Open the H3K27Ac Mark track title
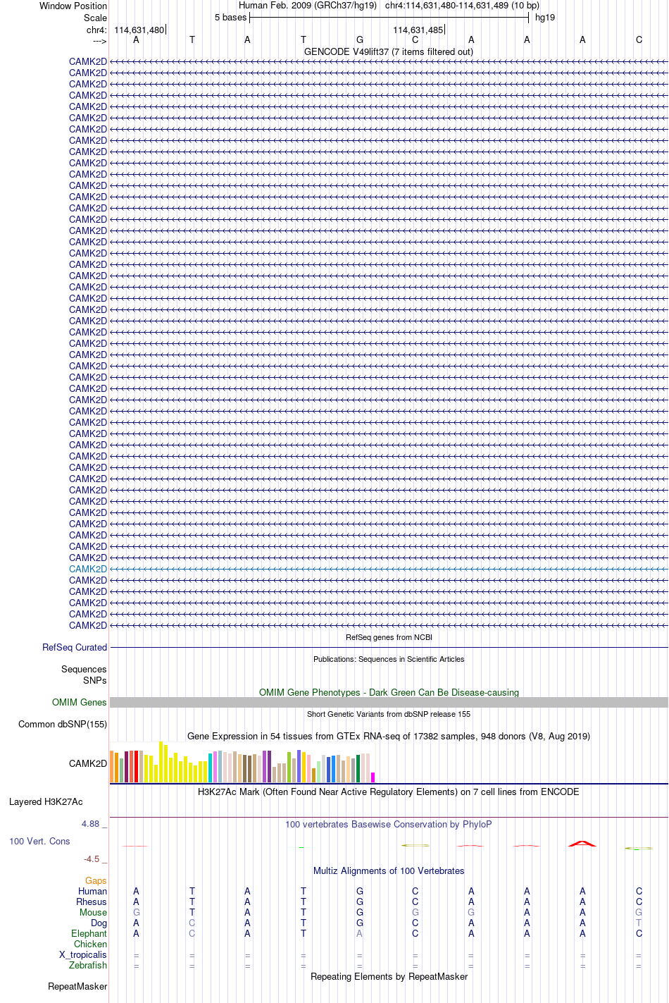Viewport: 669px width, 1003px height. 389,792
